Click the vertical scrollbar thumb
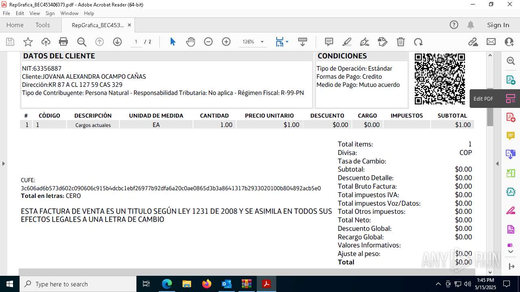520x292 pixels. point(490,107)
